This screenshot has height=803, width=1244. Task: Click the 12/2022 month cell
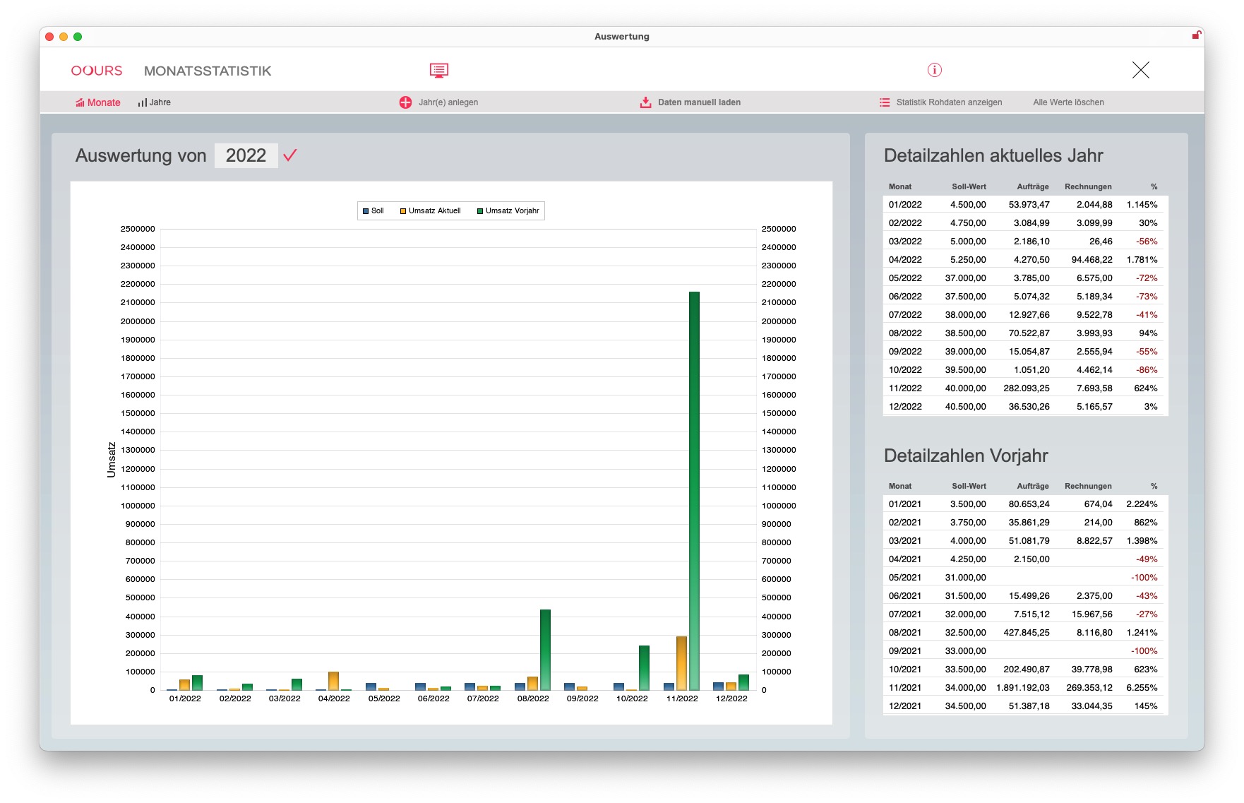click(905, 407)
